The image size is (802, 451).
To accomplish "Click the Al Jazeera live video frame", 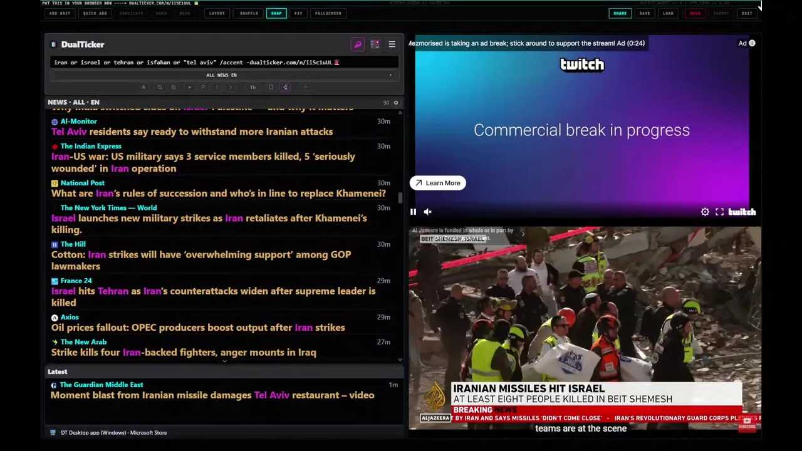I will pos(585,328).
